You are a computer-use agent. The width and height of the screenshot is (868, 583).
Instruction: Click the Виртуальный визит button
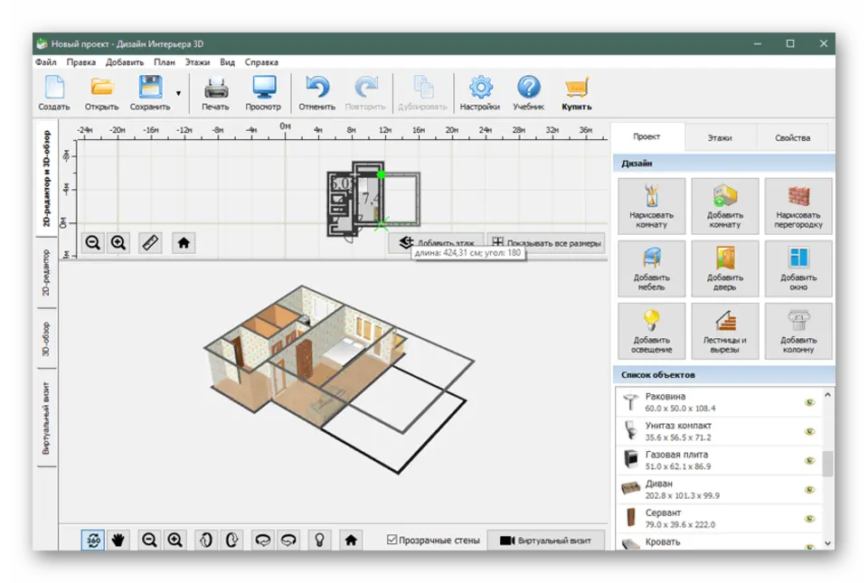545,541
